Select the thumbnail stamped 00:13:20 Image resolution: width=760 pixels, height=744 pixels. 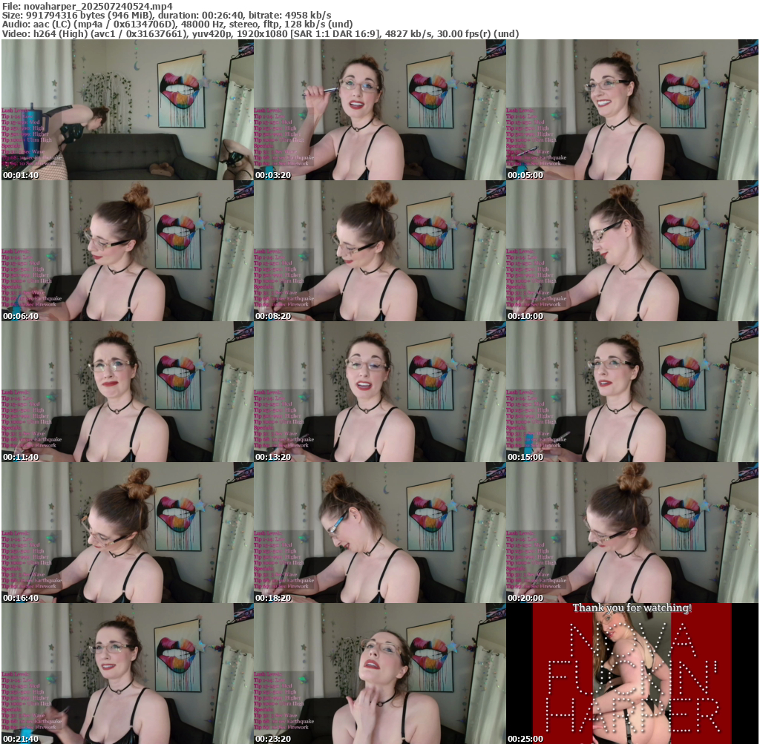tap(379, 392)
